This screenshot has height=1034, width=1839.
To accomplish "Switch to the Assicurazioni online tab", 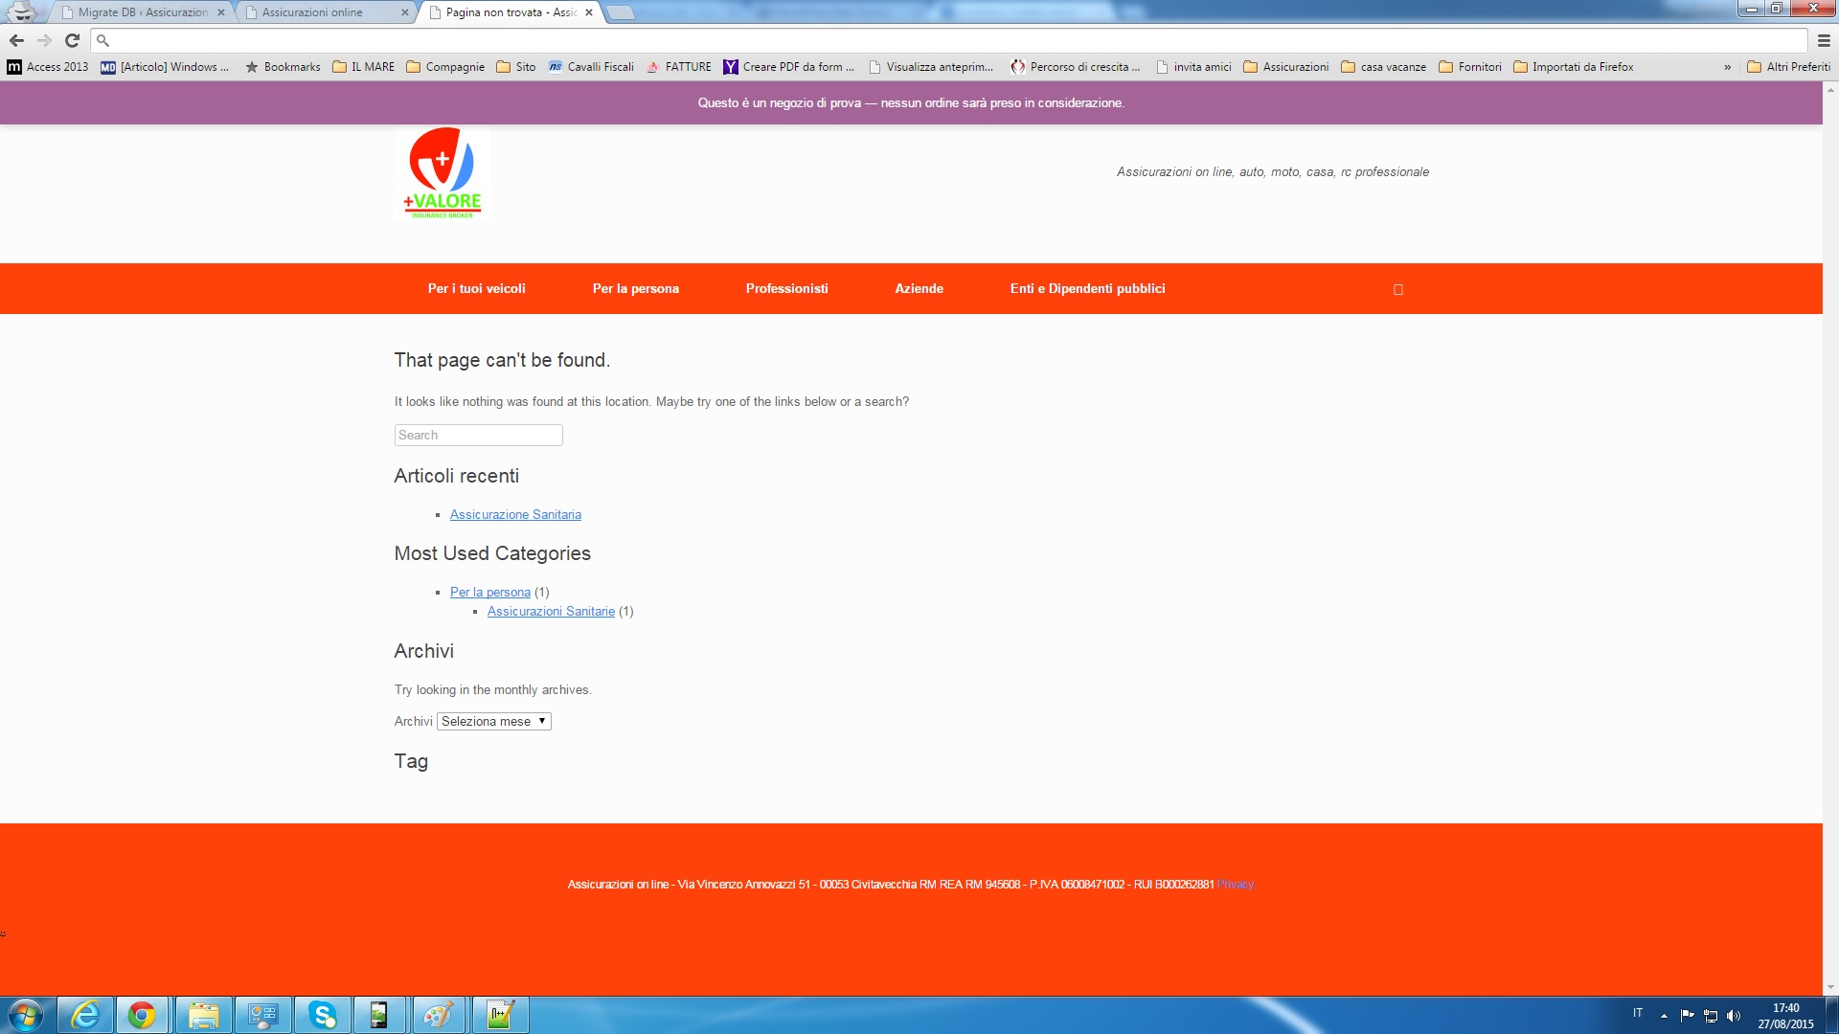I will (326, 12).
